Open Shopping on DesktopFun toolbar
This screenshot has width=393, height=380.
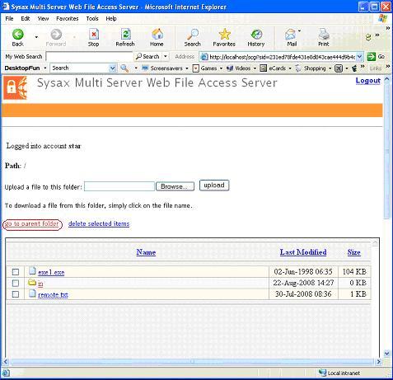[315, 68]
